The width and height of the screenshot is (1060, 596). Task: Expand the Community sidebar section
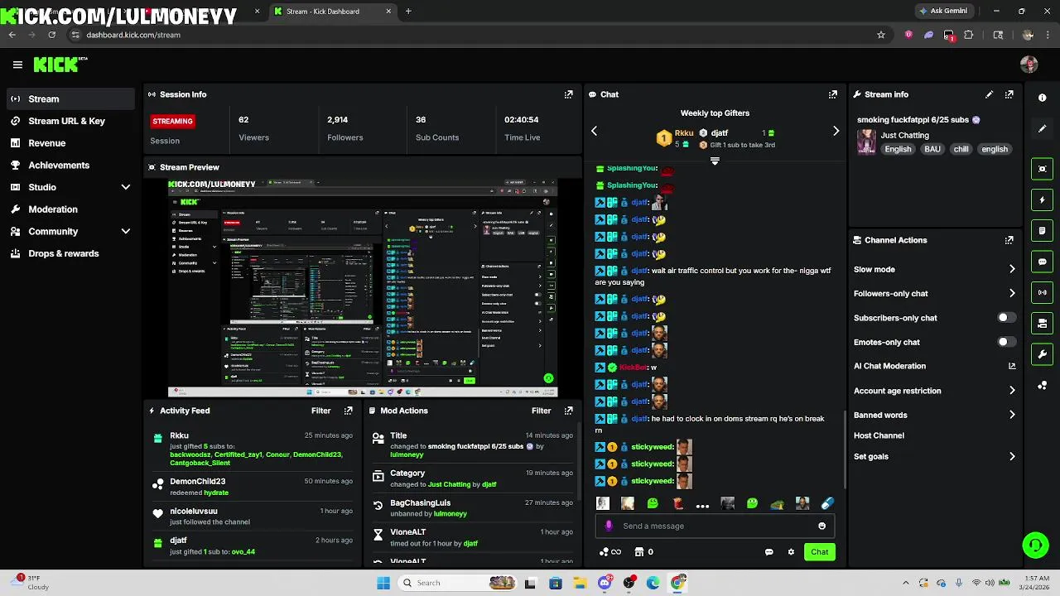(x=126, y=232)
